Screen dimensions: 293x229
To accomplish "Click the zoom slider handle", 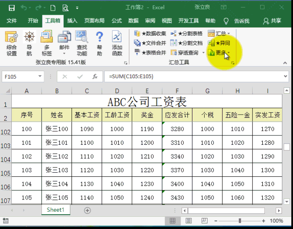I will click(240, 221).
